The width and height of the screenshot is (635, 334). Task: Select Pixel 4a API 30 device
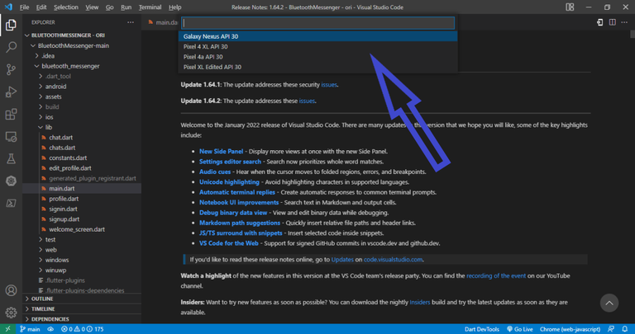coord(317,57)
